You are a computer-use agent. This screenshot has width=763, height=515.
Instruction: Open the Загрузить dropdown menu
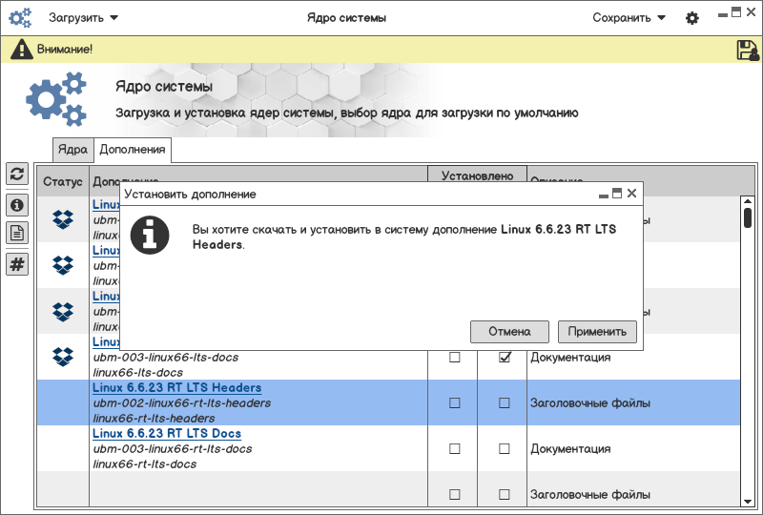pos(83,18)
